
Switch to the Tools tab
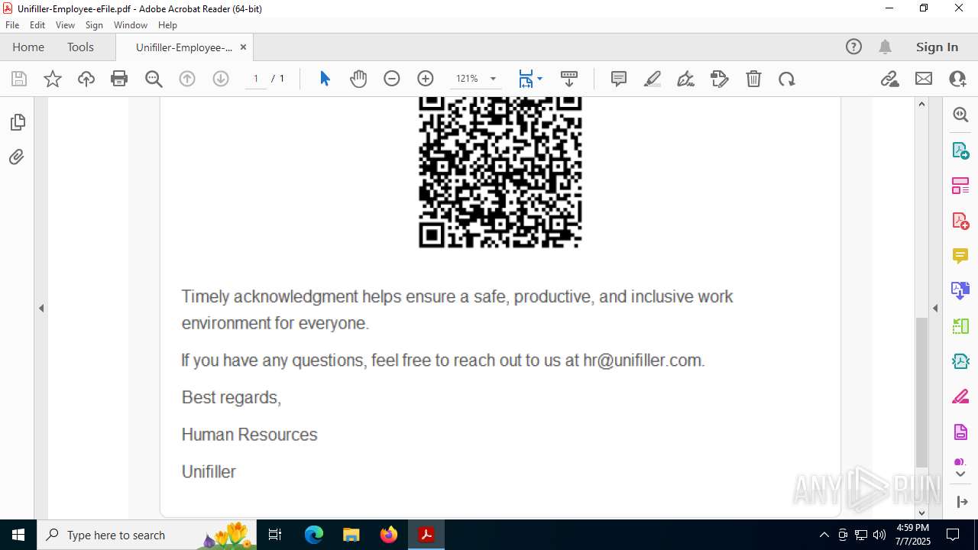click(x=80, y=47)
